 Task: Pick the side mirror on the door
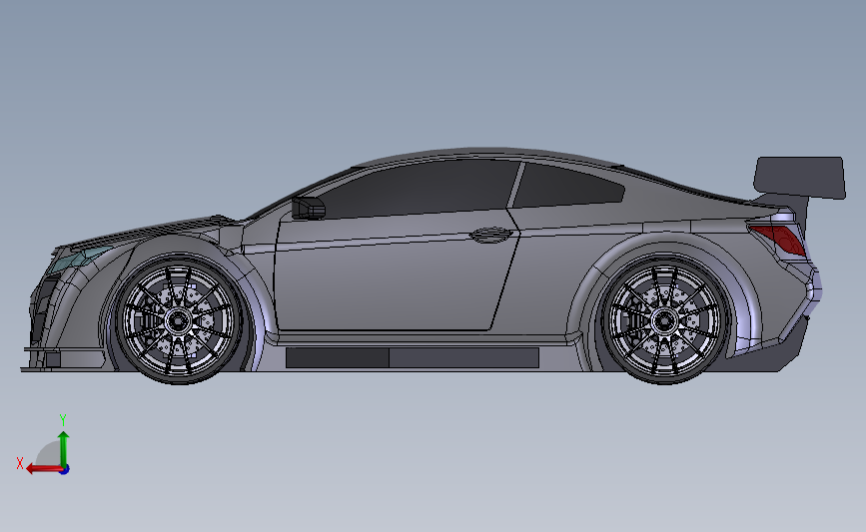[309, 208]
